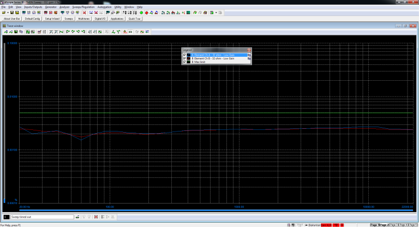Image resolution: width=419 pixels, height=227 pixels.
Task: Click the trace settings icon beside Element Ch A
Action: pos(249,55)
